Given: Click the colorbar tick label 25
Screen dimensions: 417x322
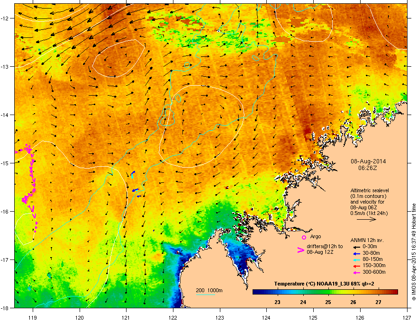Looking at the screenshot, I should coord(328,302).
